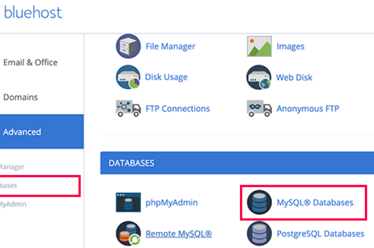Open the Anonymous FTP link
The image size is (374, 248).
(308, 108)
